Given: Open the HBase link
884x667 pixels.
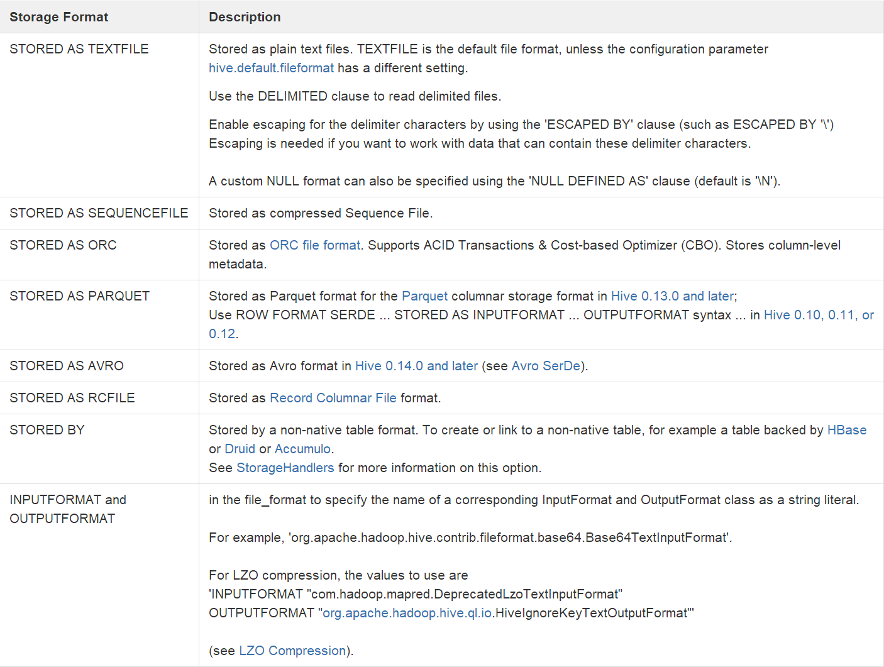Looking at the screenshot, I should [846, 430].
